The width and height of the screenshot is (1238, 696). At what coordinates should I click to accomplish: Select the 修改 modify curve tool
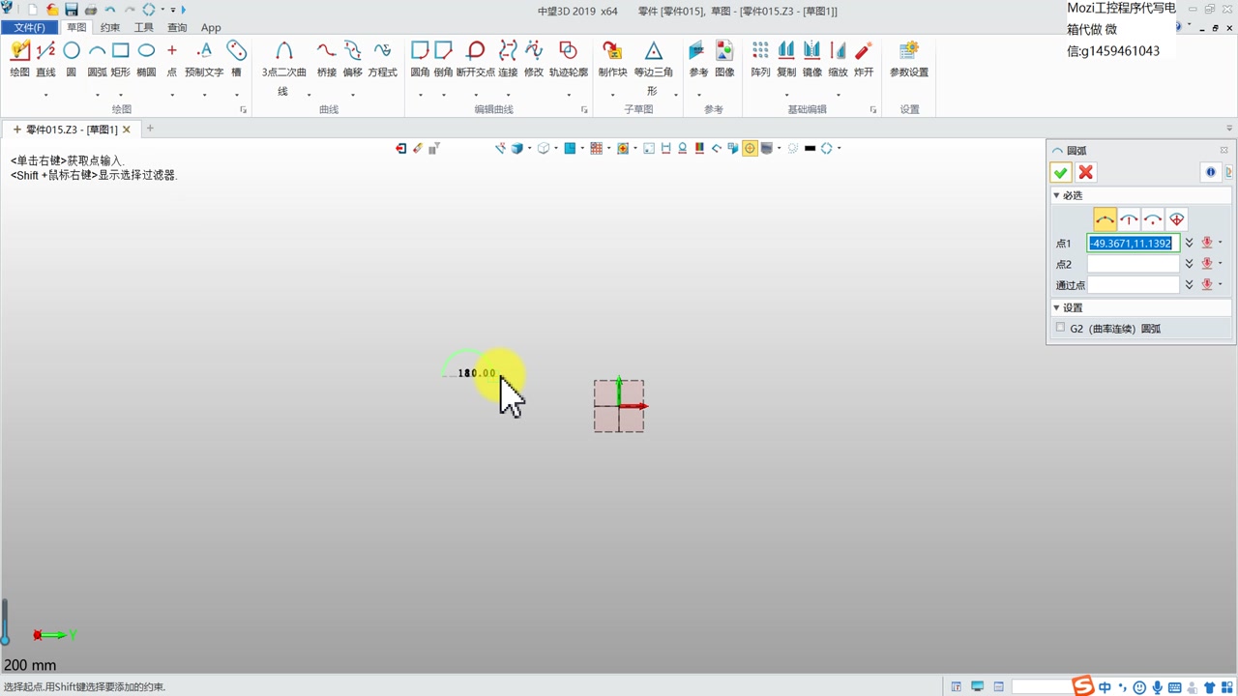click(534, 60)
